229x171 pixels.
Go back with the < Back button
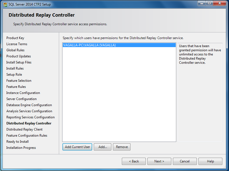[x=134, y=161]
